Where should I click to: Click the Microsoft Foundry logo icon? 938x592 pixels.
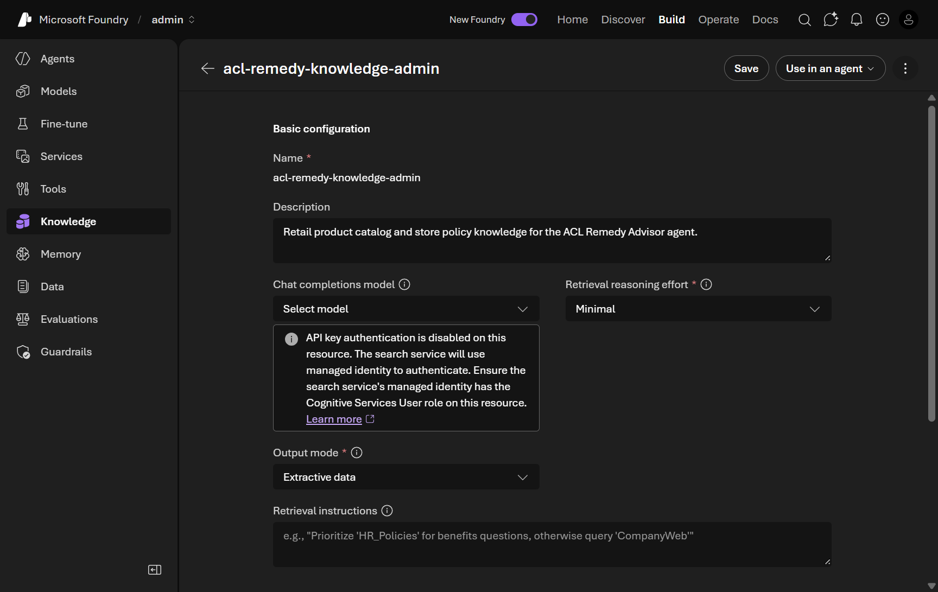24,20
